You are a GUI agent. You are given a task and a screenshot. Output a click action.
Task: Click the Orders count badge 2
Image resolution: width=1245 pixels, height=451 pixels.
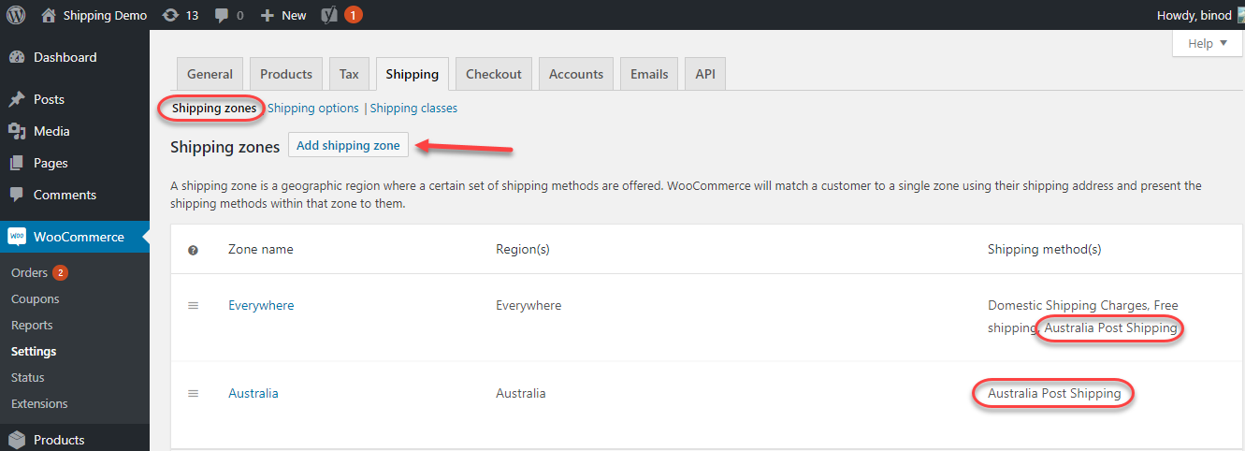pos(60,273)
